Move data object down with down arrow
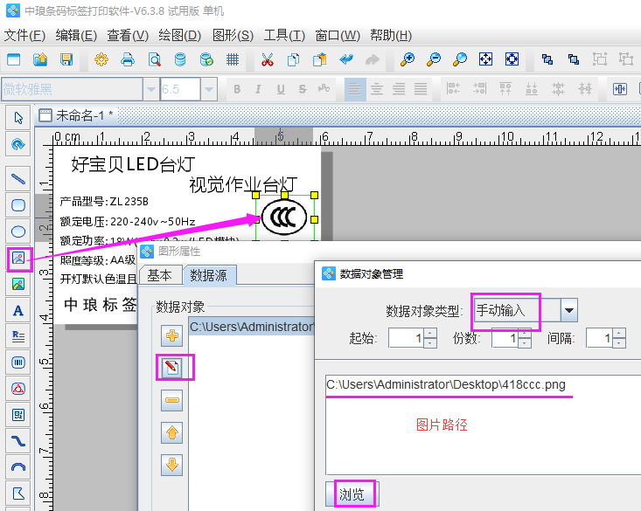The height and width of the screenshot is (511, 641). [172, 465]
